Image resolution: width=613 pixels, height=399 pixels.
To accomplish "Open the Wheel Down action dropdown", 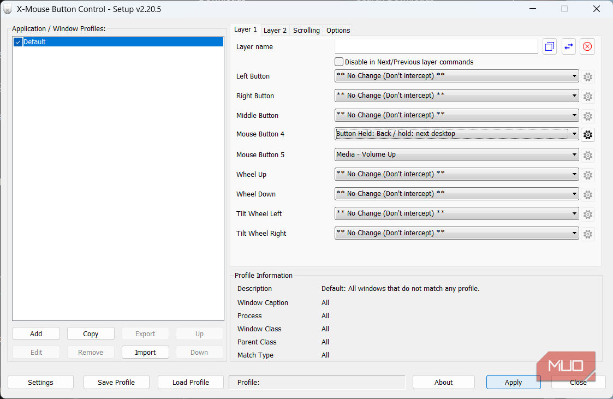I will click(457, 193).
